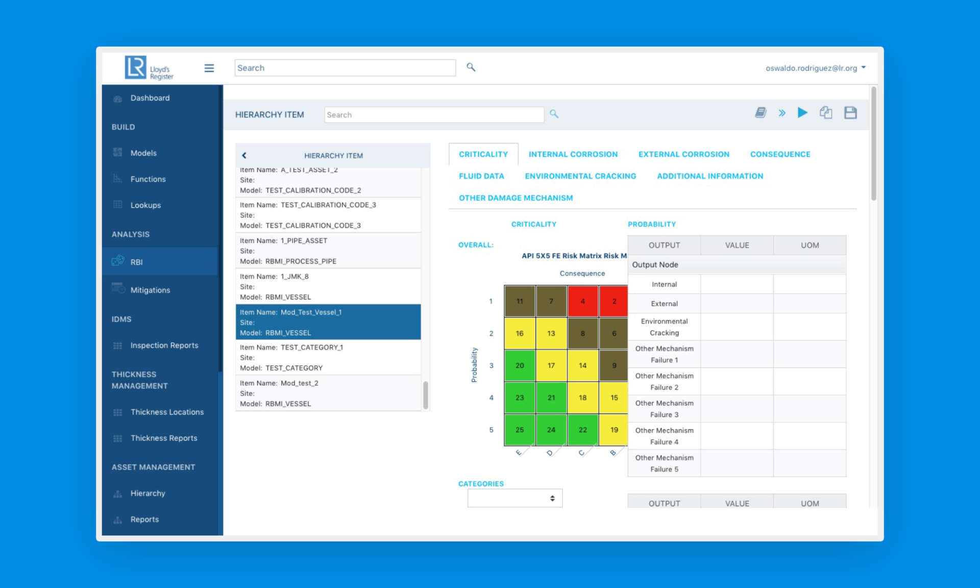Open Thickness Reports in sidebar

(x=163, y=438)
